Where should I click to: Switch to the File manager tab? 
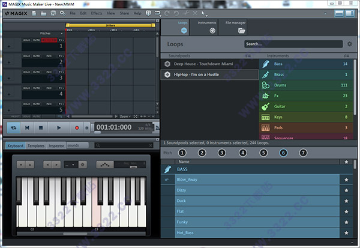233,28
